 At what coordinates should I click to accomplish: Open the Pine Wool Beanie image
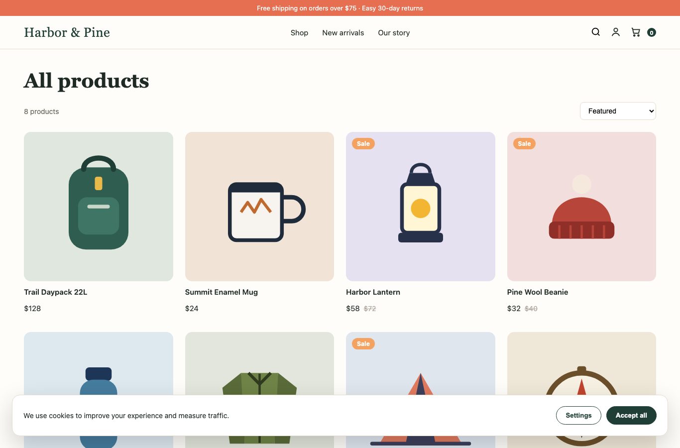581,207
